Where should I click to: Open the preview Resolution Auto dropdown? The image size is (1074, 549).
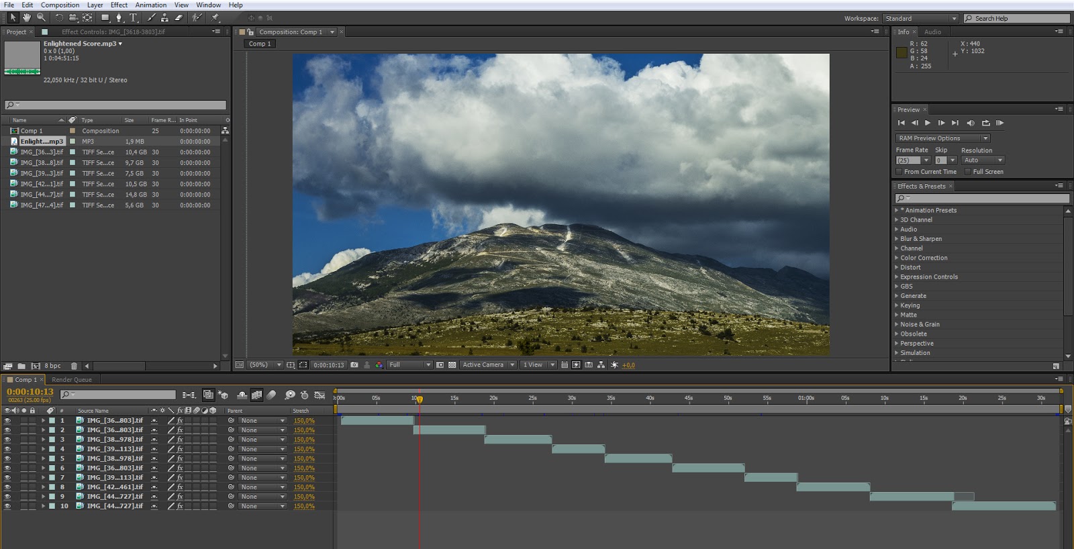pyautogui.click(x=983, y=160)
